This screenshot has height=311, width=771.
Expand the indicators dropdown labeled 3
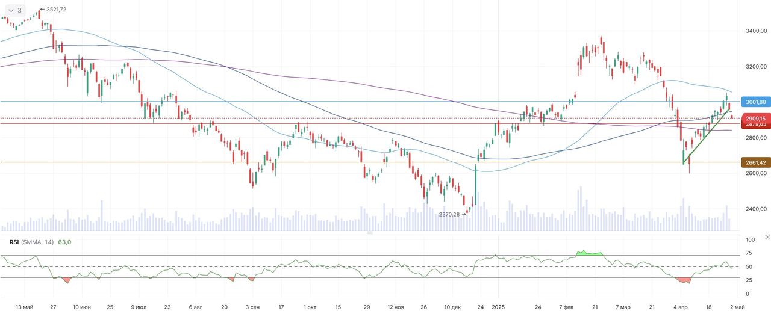click(15, 10)
